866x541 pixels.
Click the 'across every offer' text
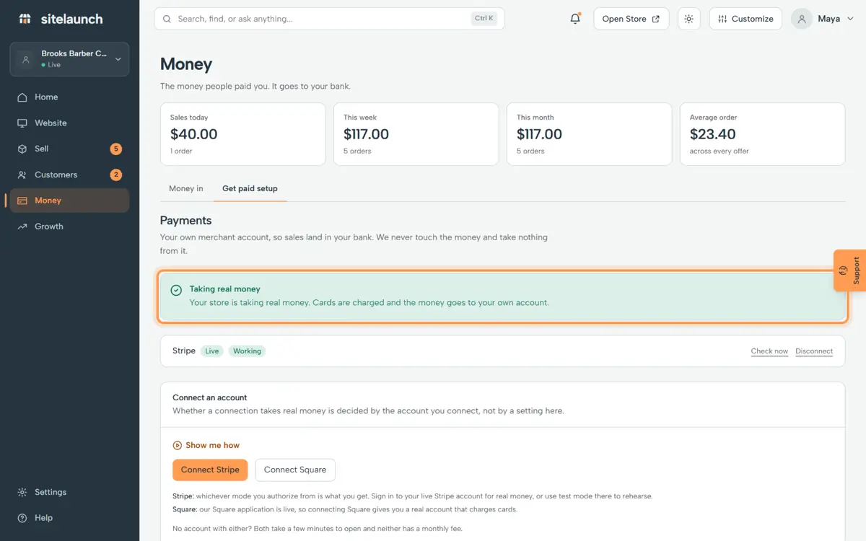click(x=720, y=151)
